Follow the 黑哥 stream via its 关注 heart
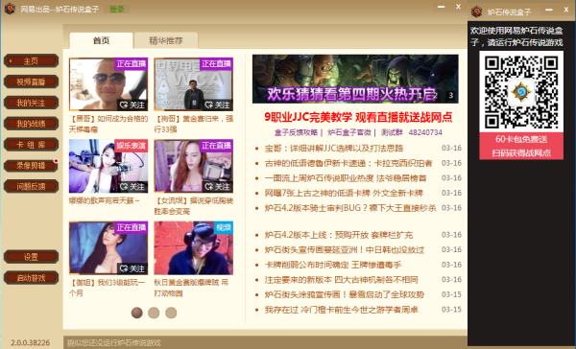Screen dimensions: 576x349 point(132,105)
